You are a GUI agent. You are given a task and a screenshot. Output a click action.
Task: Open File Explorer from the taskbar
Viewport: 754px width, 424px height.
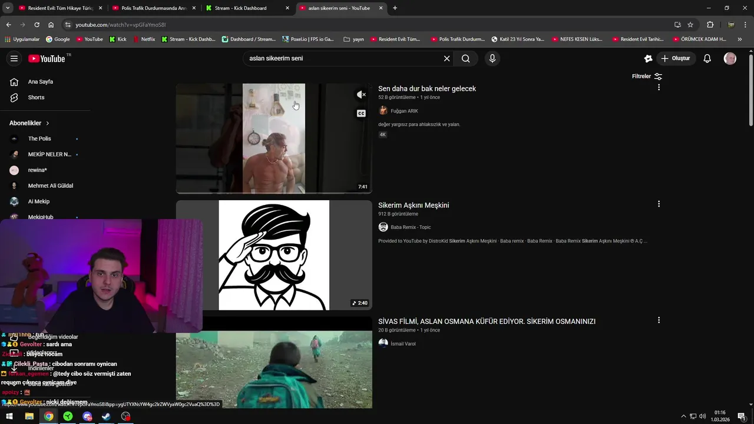pyautogui.click(x=29, y=416)
